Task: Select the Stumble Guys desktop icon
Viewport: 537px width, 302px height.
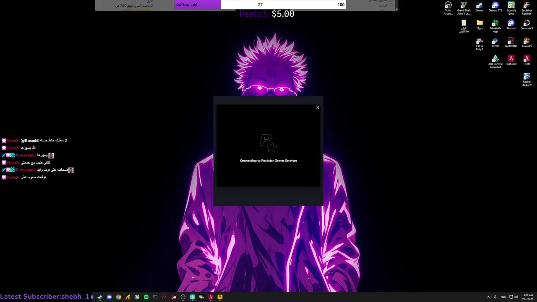Action: click(x=511, y=8)
